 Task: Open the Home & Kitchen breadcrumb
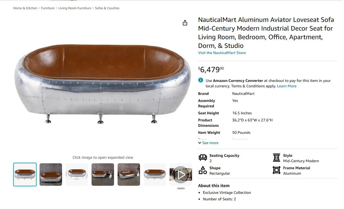click(x=25, y=8)
